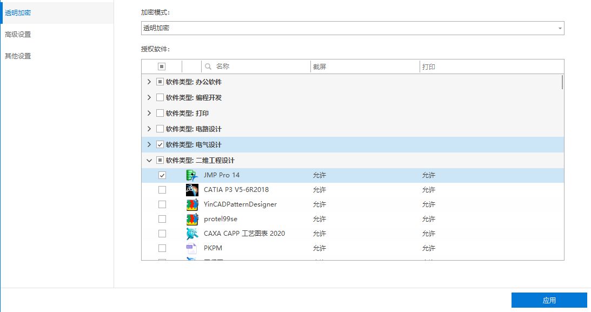This screenshot has width=591, height=312.
Task: Click 截屏 允许 value for YinCADPatternDesigner
Action: [x=319, y=204]
